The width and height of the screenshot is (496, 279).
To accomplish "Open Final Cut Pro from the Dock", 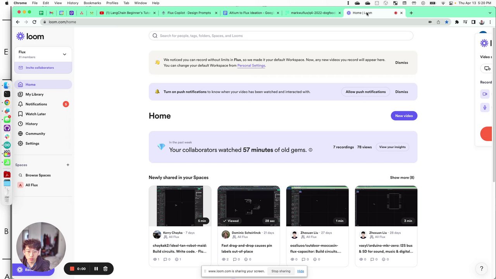I will coord(7,153).
